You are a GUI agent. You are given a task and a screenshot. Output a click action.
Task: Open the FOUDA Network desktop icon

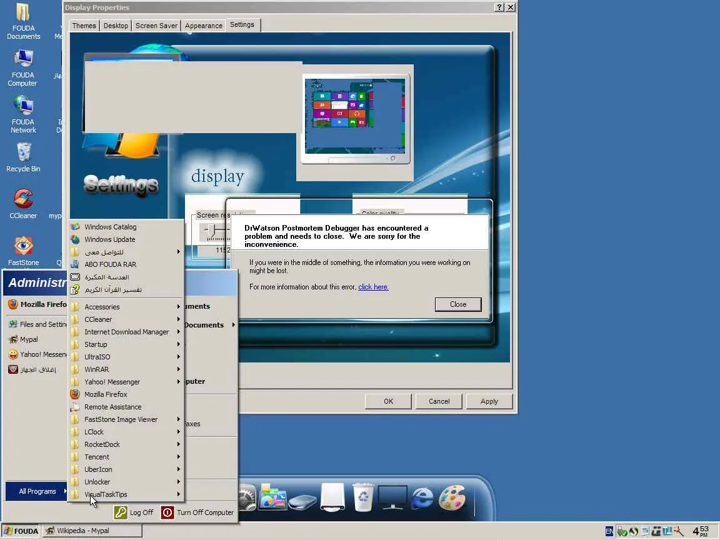pos(23,115)
